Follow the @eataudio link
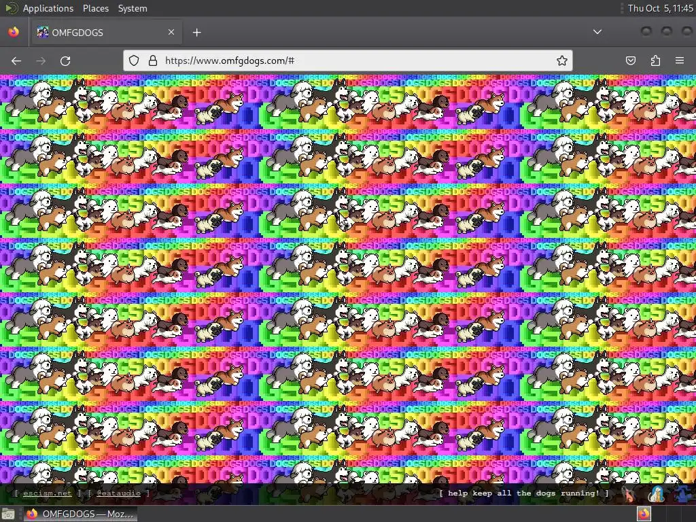Viewport: 696px width, 522px height. click(118, 493)
